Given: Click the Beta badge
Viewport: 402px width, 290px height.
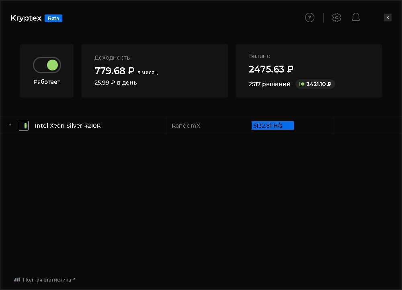Looking at the screenshot, I should click(53, 18).
